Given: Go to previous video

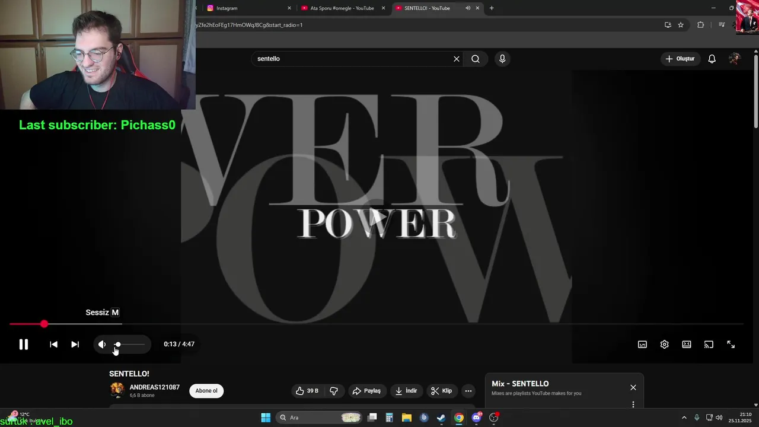Looking at the screenshot, I should pyautogui.click(x=53, y=345).
